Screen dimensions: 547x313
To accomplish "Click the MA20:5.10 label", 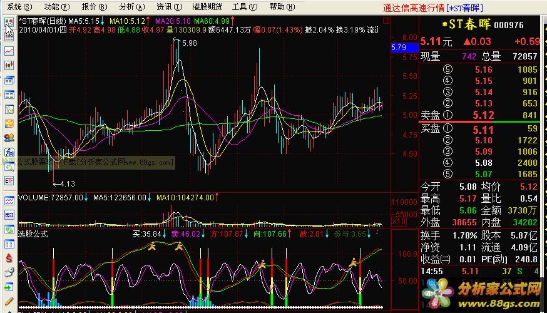I will 173,21.
